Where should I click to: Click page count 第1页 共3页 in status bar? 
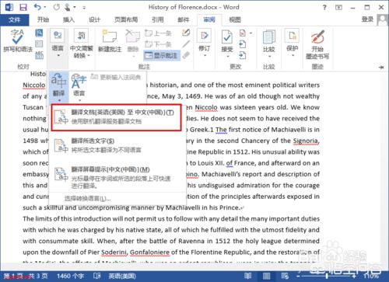[x=26, y=276]
